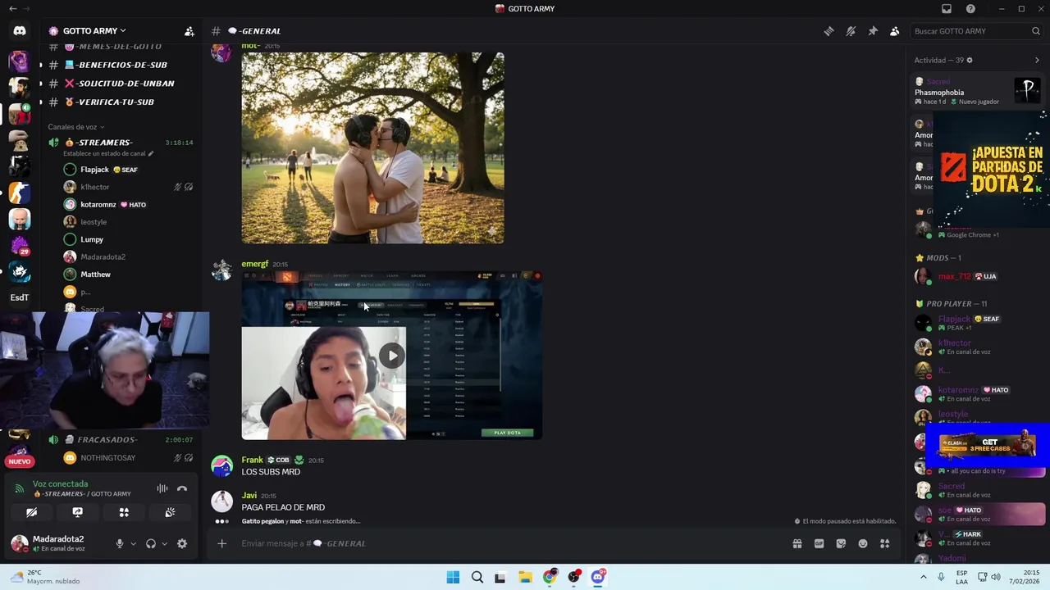Open user settings gear icon
The height and width of the screenshot is (590, 1050).
coord(182,543)
